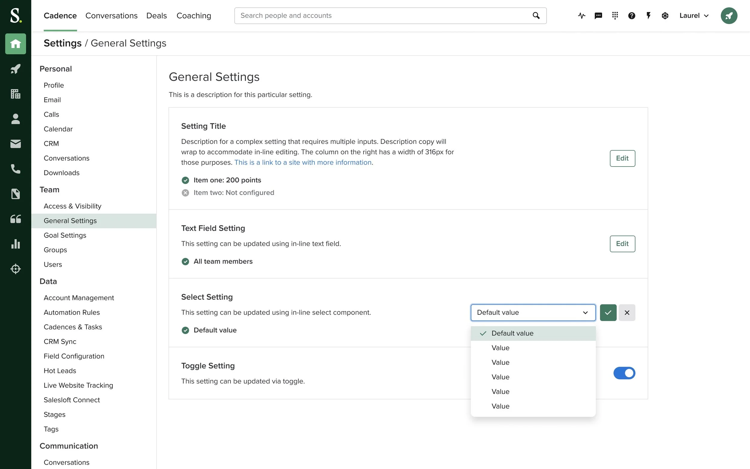Click the lightning bolt icon in header
The width and height of the screenshot is (750, 469).
[648, 16]
